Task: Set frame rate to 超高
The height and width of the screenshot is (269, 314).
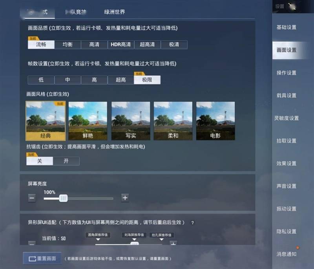Action: 121,80
